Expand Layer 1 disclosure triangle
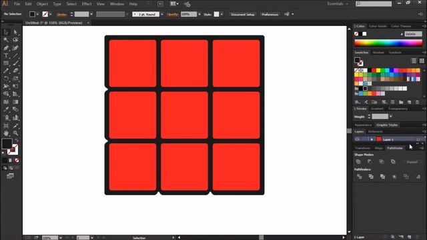Screen dimensions: 427x240 (x=372, y=139)
